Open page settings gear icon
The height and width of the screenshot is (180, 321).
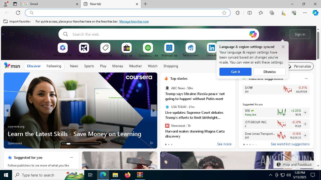(283, 34)
